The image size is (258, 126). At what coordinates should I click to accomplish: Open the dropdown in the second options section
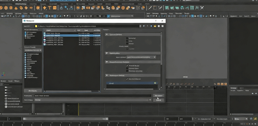141,57
